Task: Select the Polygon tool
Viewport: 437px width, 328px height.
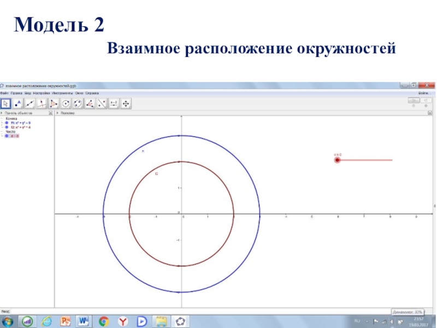Action: [54, 104]
